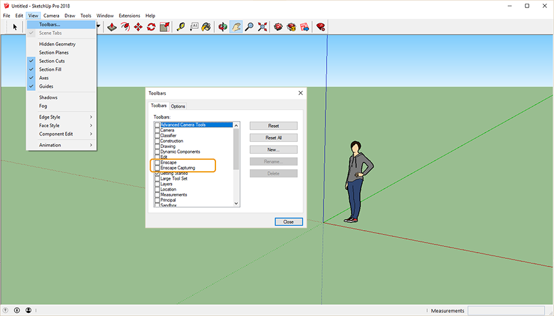
Task: Select the Zoom magnifier tool
Action: 249,27
